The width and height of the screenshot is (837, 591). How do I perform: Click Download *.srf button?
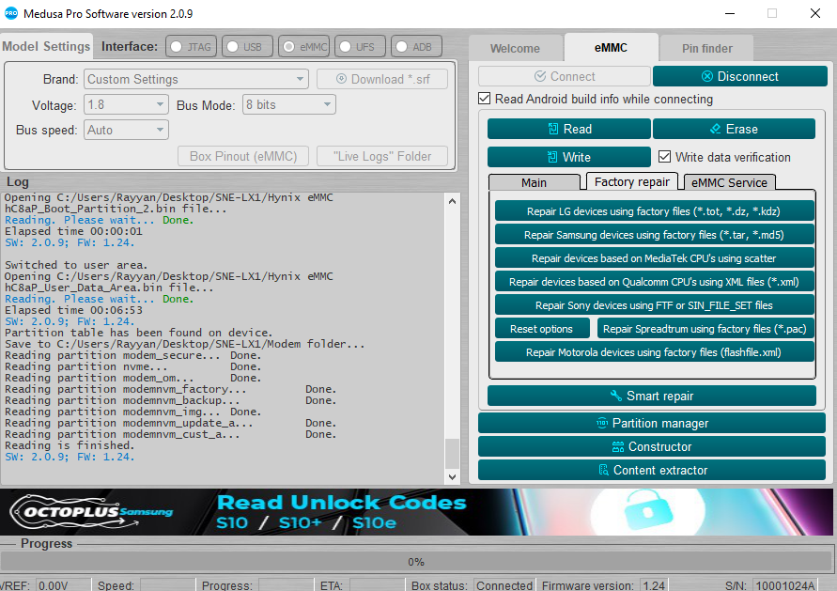(382, 79)
